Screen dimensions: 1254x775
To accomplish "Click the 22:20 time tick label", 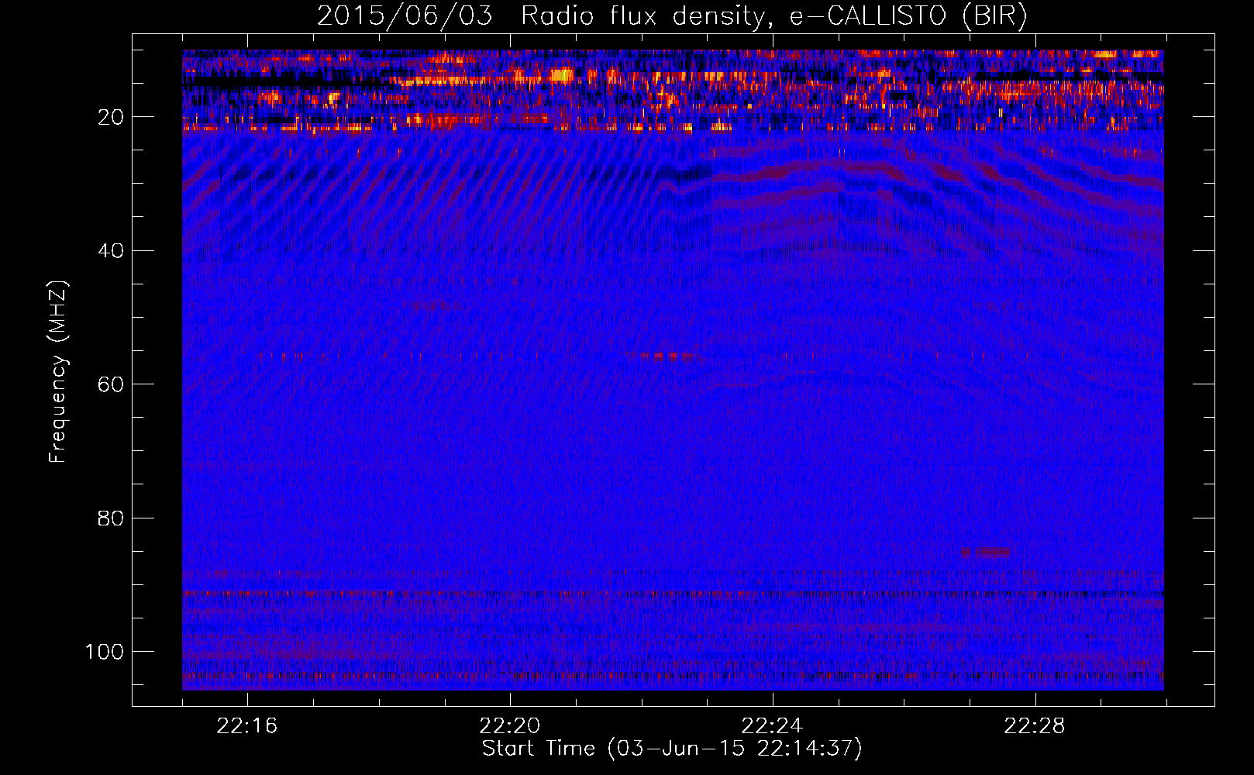I will point(509,726).
